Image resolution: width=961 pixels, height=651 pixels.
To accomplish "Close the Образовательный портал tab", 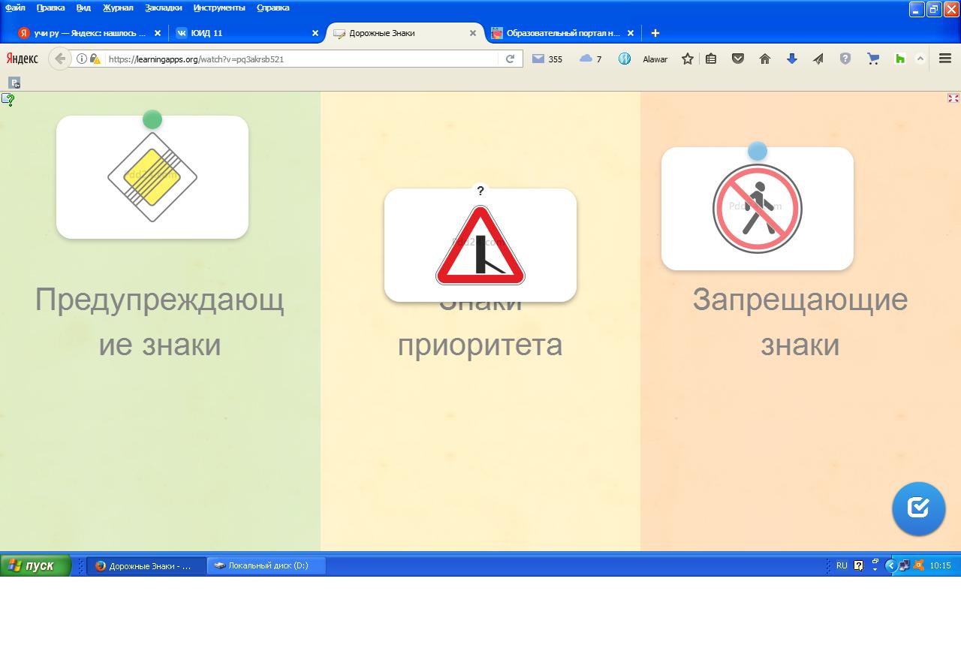I will [631, 33].
